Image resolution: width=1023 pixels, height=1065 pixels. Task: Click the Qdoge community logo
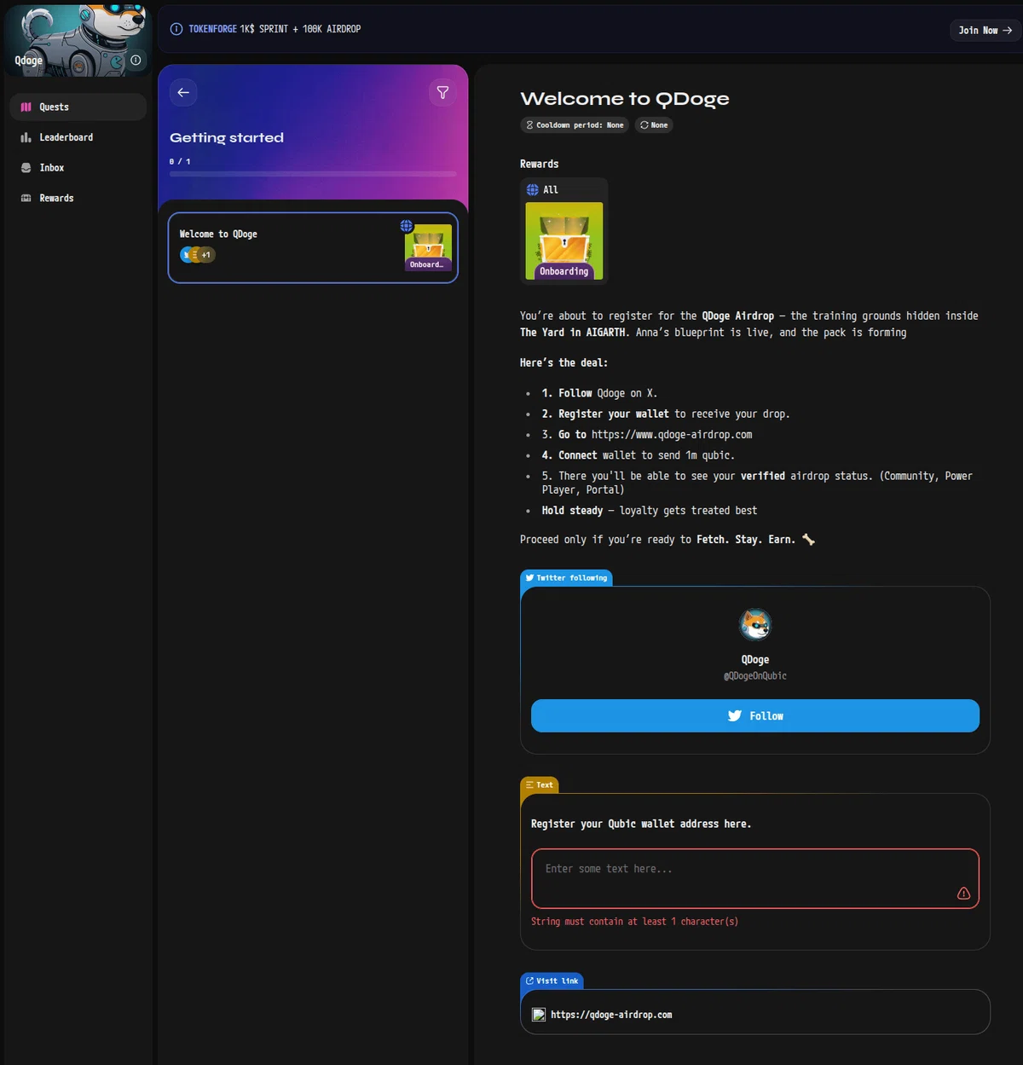(x=78, y=40)
